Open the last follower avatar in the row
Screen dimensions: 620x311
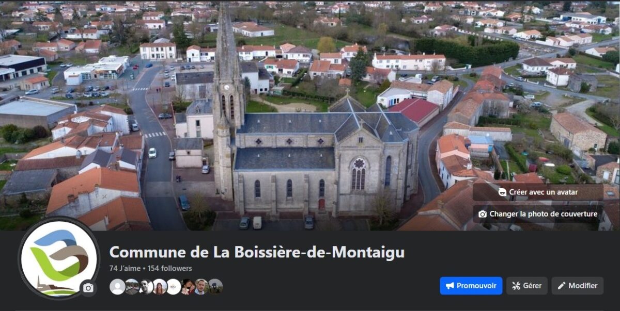pyautogui.click(x=215, y=286)
